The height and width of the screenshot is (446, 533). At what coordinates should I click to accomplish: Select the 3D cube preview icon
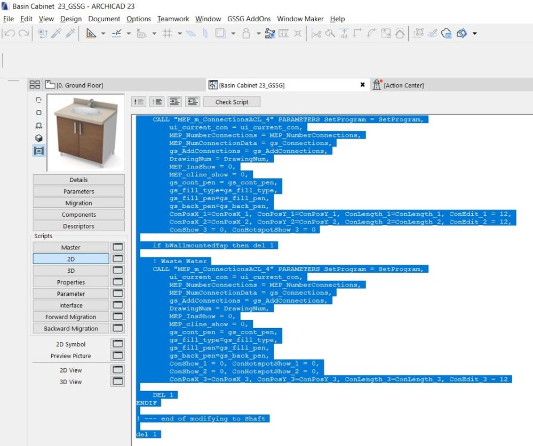38,138
